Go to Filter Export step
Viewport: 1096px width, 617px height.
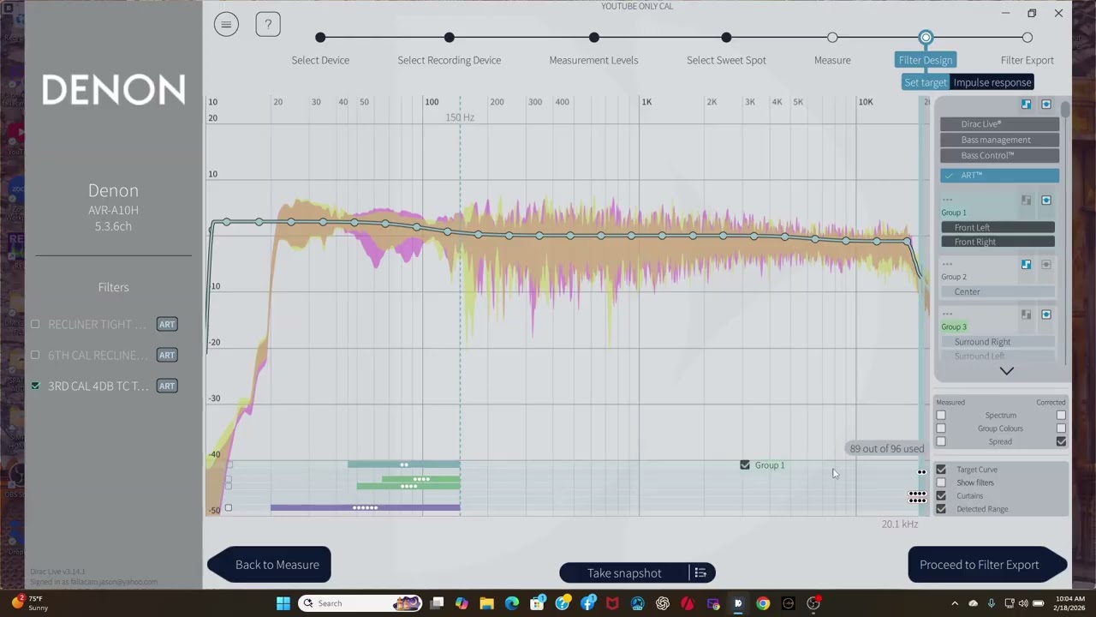tap(1027, 38)
